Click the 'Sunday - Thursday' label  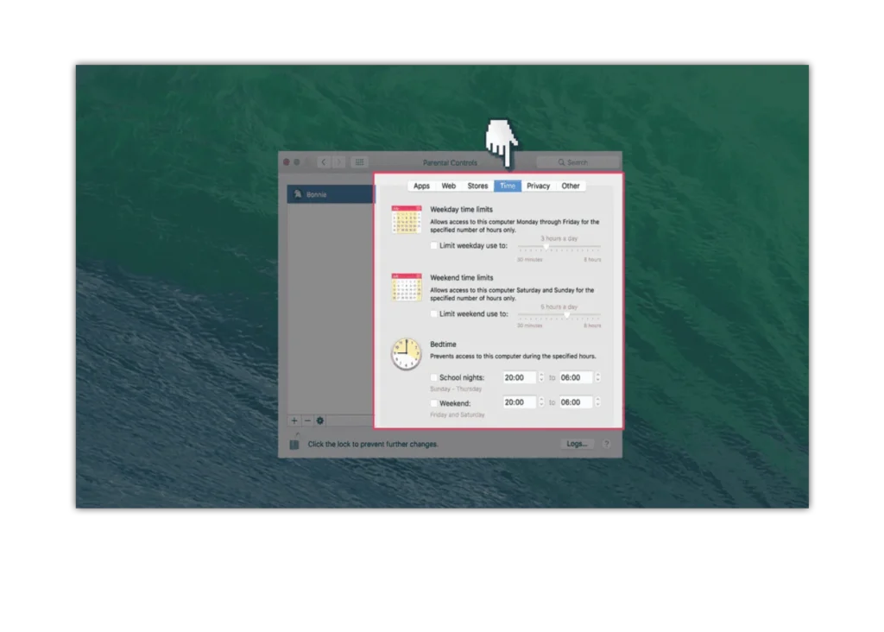456,389
